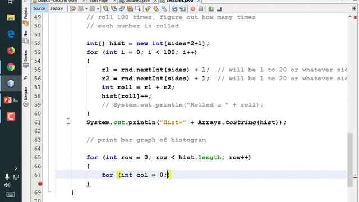Click 'new int[sides*2+1]' on line 52
The image size is (359, 202).
tap(171, 44)
